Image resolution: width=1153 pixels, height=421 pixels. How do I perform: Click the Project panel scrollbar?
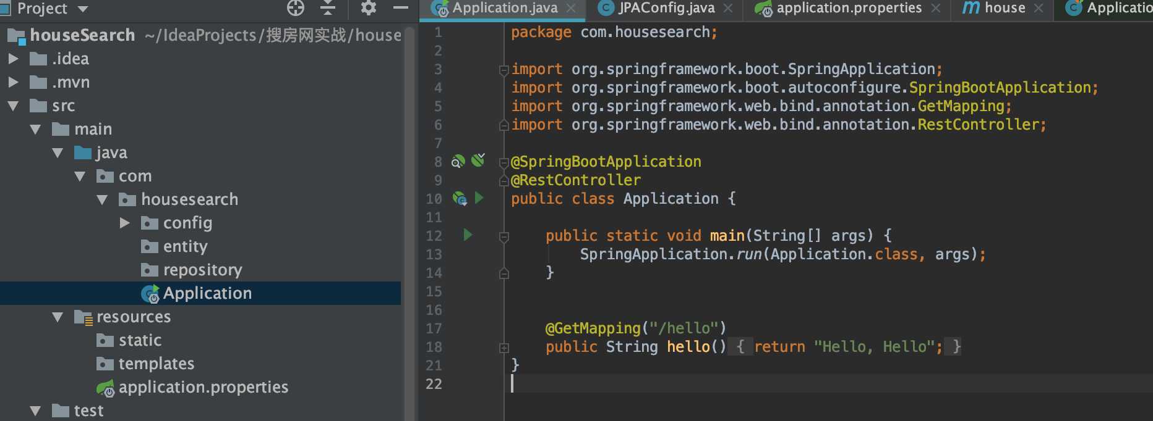click(409, 222)
